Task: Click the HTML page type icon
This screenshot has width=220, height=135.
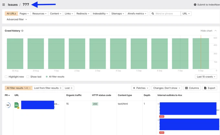Action: click(16, 105)
